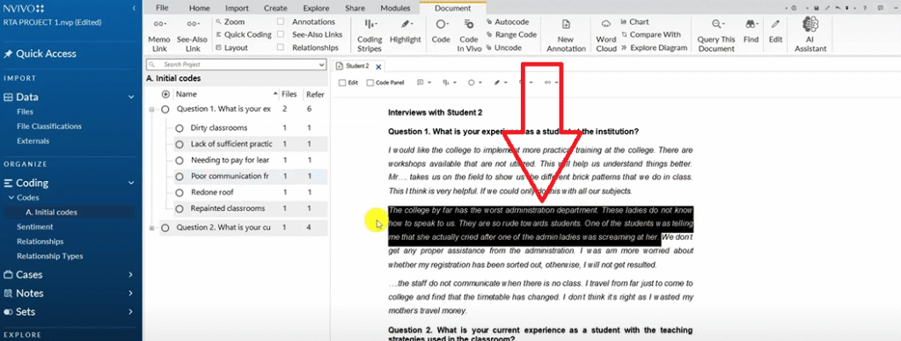The image size is (901, 341).
Task: Click Compare With in the ribbon
Action: [x=650, y=34]
